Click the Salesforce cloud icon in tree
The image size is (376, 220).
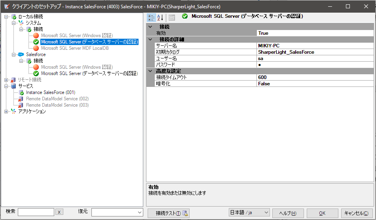[21, 55]
